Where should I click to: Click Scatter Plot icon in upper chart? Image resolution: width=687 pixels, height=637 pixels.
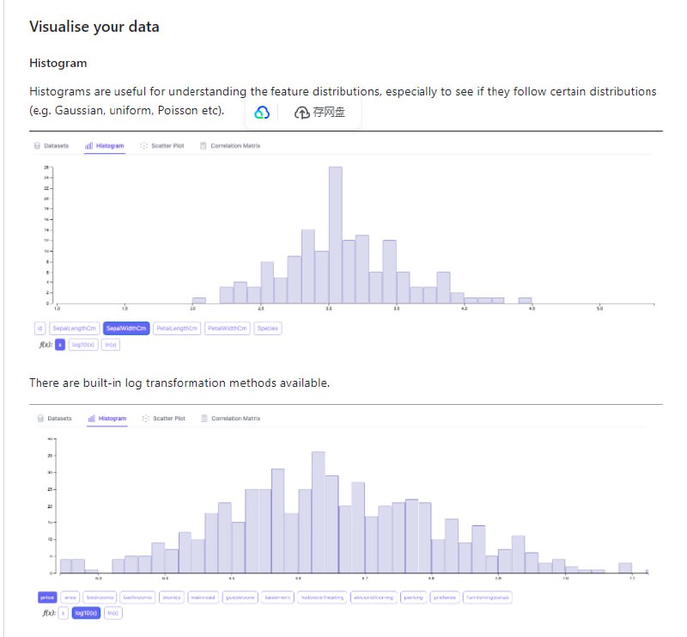[143, 146]
